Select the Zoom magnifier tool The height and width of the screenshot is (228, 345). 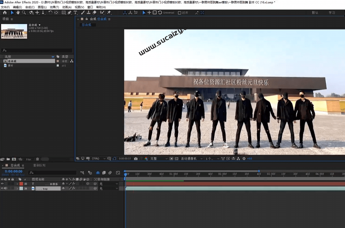(24, 13)
